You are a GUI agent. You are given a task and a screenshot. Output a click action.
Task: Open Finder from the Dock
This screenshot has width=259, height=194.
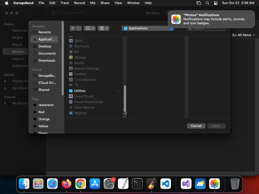[x=24, y=184]
